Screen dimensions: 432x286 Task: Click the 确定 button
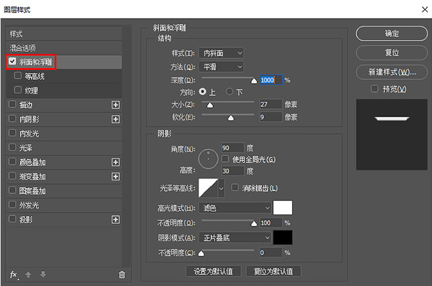[x=391, y=33]
